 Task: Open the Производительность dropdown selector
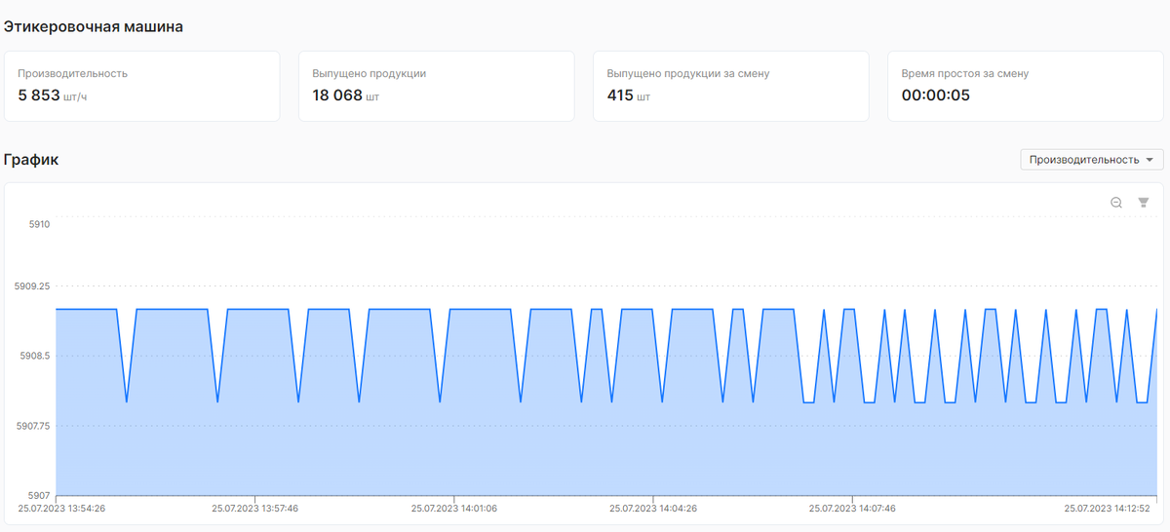(1091, 160)
